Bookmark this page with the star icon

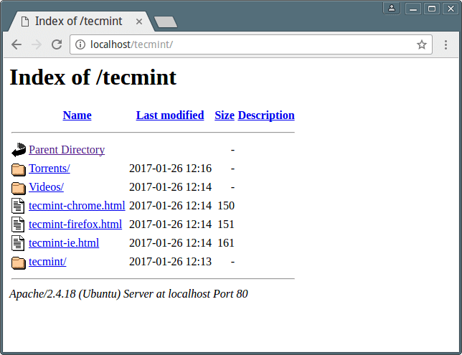coord(422,44)
